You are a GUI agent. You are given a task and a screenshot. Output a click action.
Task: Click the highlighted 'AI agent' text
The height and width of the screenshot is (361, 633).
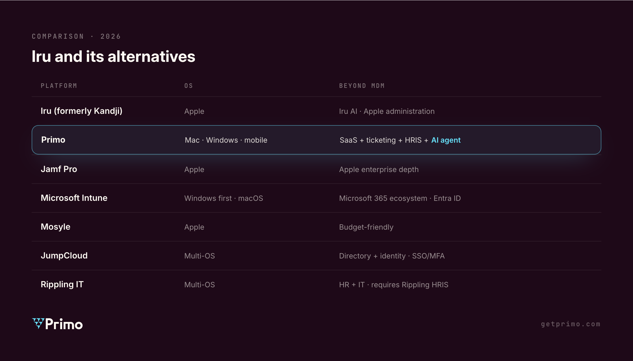446,140
